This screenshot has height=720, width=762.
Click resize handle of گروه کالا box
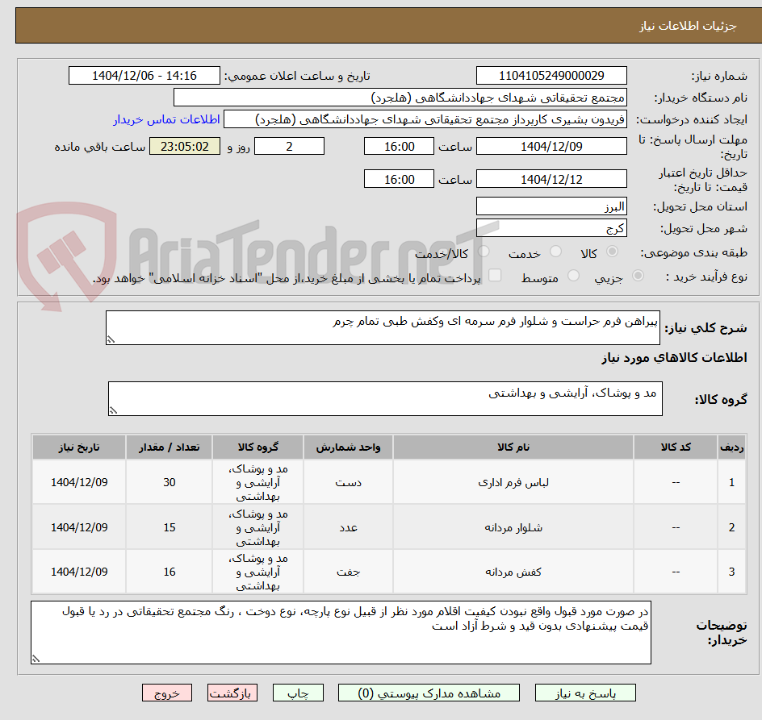pyautogui.click(x=113, y=410)
